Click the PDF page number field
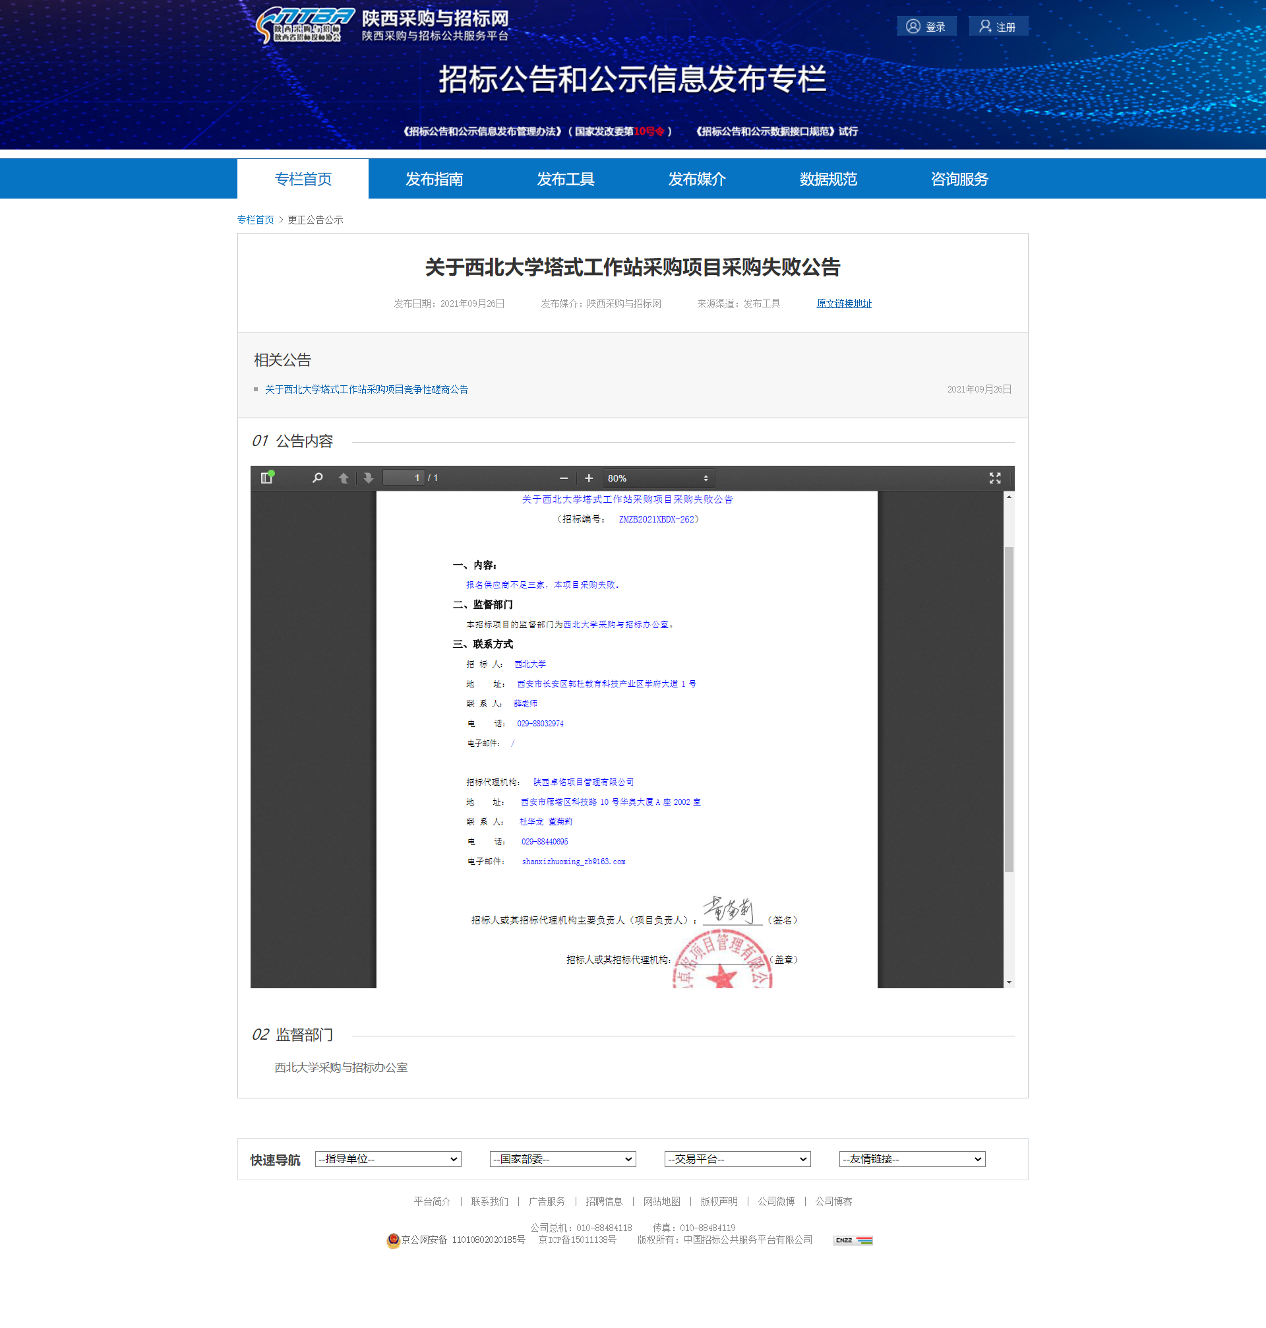The width and height of the screenshot is (1266, 1328). click(x=404, y=478)
